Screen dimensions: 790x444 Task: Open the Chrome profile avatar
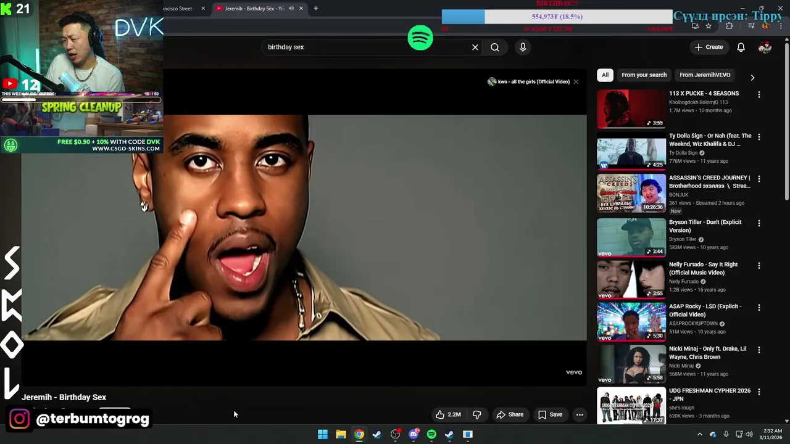[x=765, y=26]
